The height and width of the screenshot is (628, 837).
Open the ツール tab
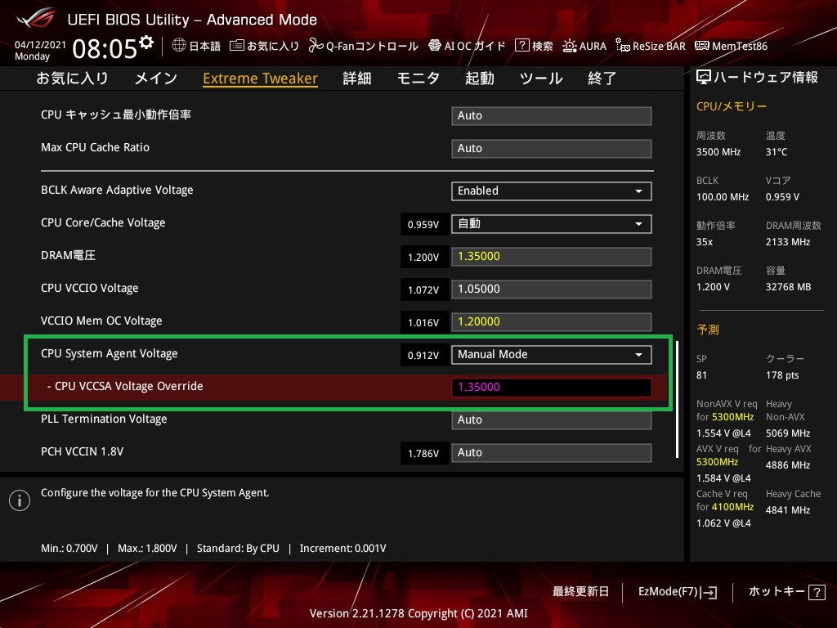(x=541, y=78)
